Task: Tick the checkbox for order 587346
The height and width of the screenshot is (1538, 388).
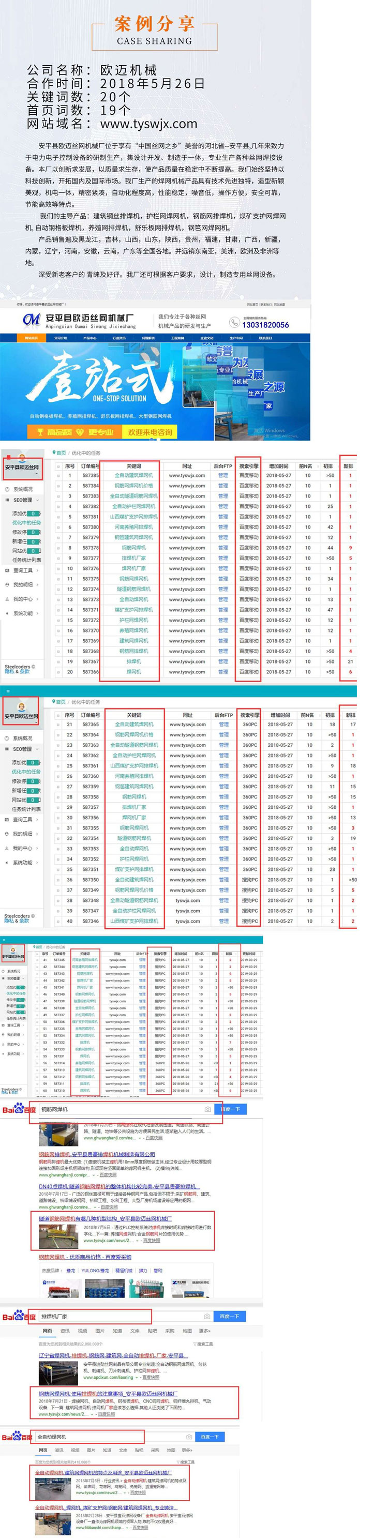Action: coord(58,921)
